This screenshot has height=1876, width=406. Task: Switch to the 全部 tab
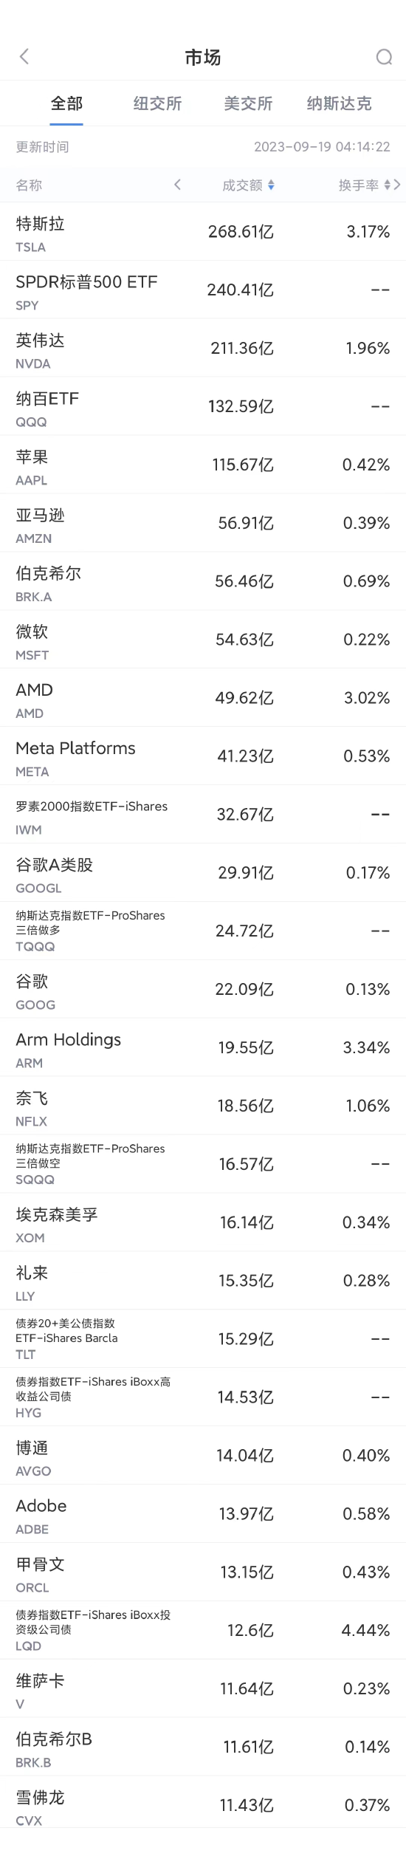tap(66, 103)
